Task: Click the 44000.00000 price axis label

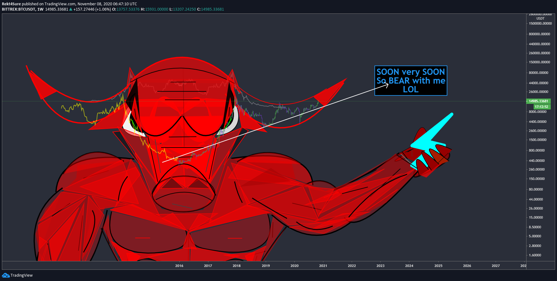Action: click(539, 83)
